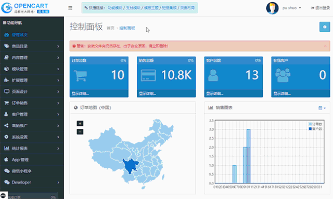This screenshot has height=199, width=333.
Task: Zoom out on the China order map
Action: (80, 132)
